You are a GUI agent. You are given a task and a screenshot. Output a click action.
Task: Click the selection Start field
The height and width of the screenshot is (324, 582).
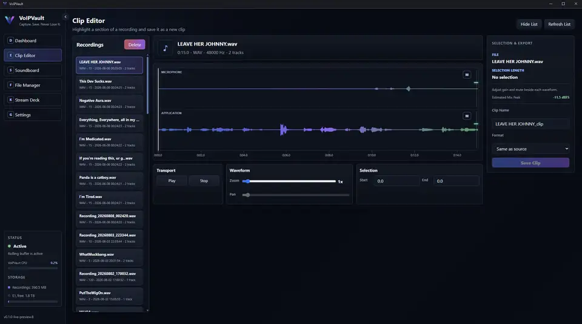[396, 181]
